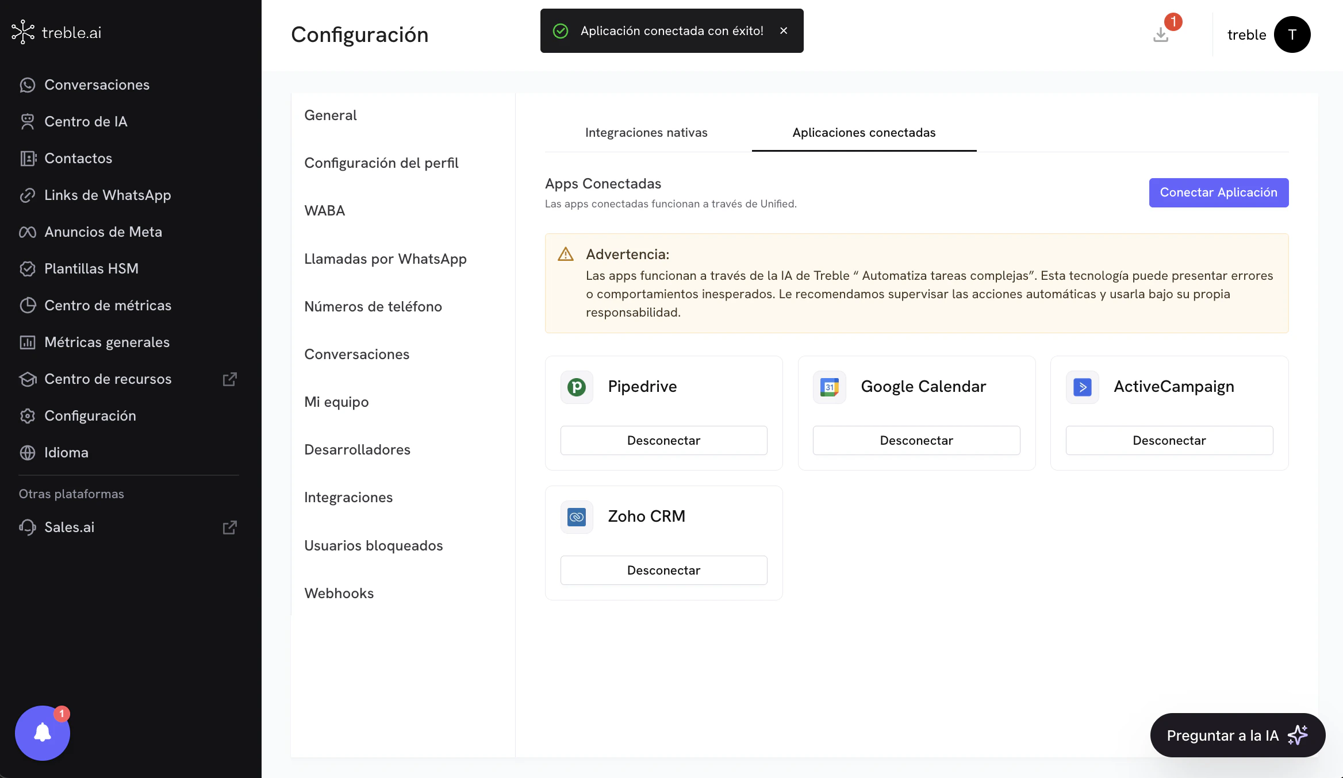1343x778 pixels.
Task: Select the Plantillas HSM checkmark icon
Action: tap(28, 268)
